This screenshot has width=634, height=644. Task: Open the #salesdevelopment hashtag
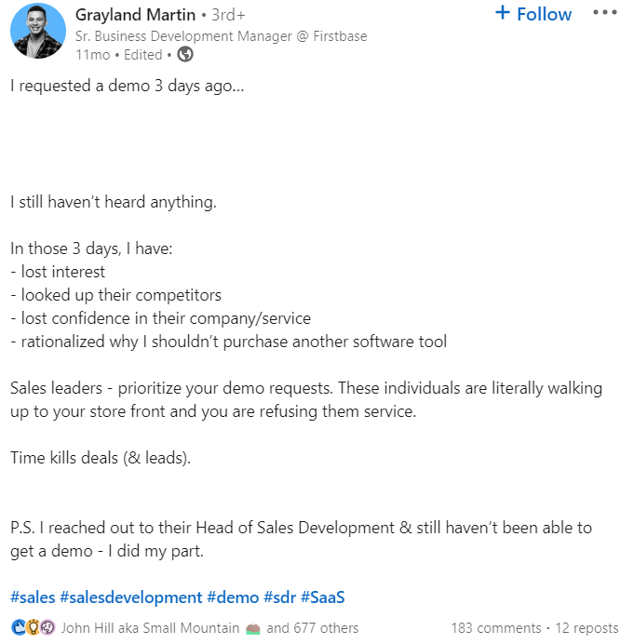[x=131, y=597]
